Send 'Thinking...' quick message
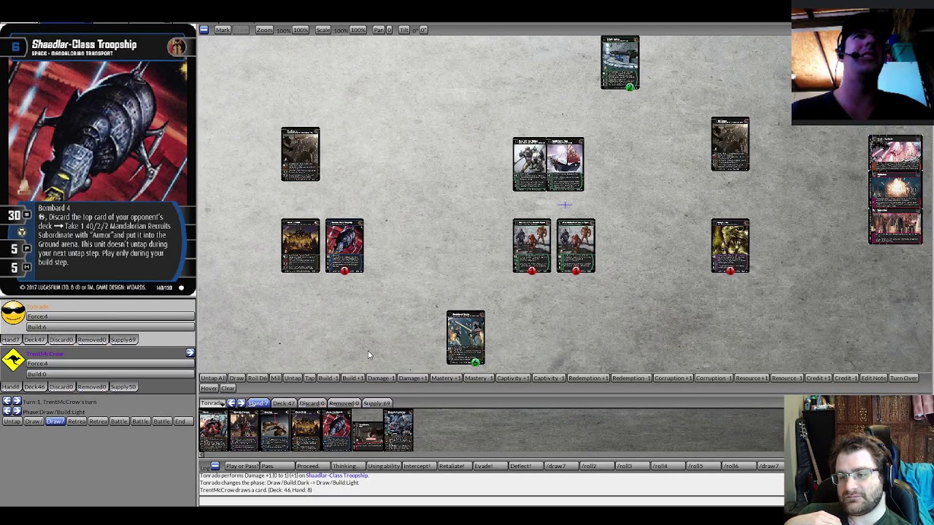 click(x=349, y=466)
